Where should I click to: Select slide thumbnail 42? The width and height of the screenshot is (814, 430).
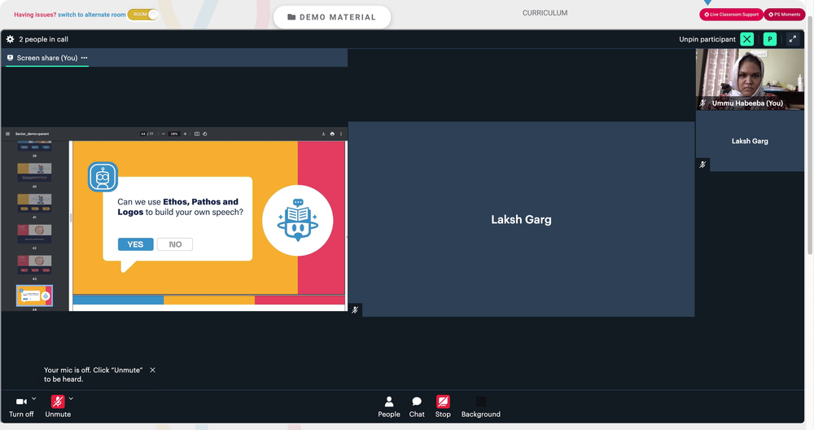tap(34, 234)
